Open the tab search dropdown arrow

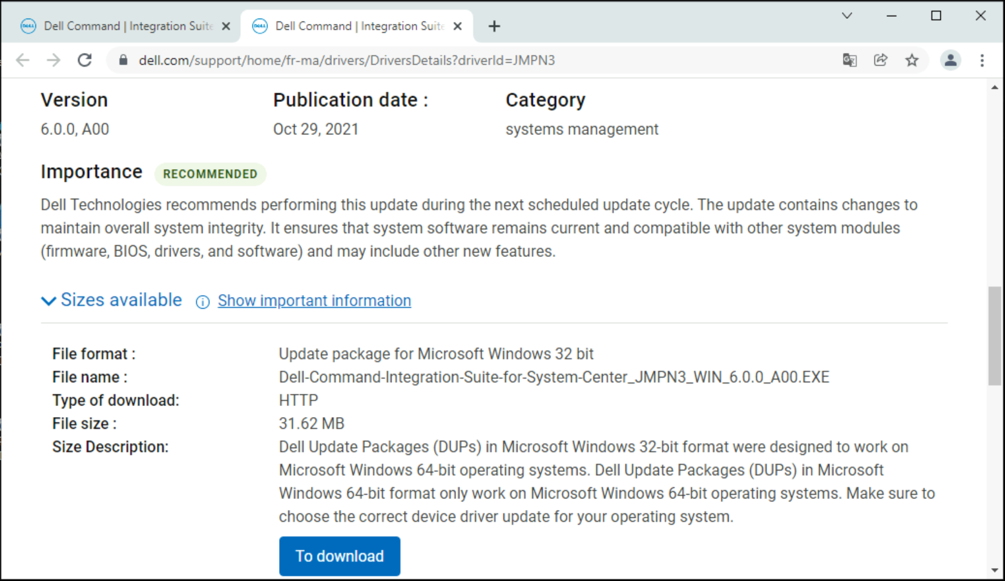click(x=847, y=15)
